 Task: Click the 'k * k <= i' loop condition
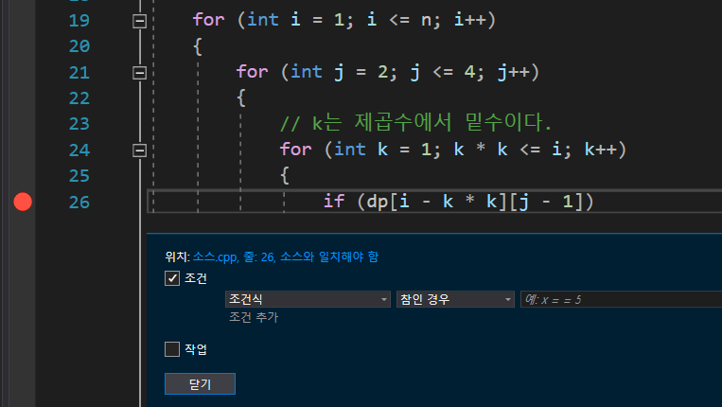tap(507, 150)
